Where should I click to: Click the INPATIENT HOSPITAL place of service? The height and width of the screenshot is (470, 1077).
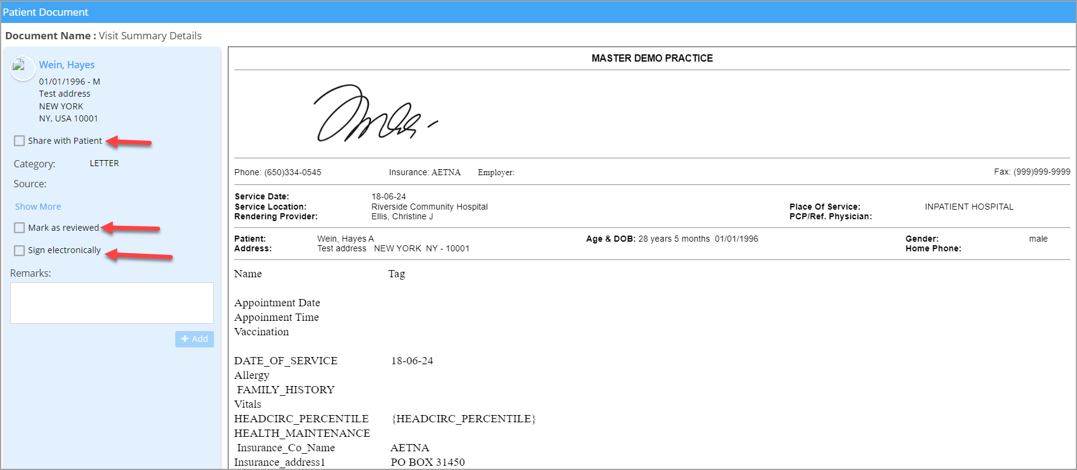click(x=968, y=207)
